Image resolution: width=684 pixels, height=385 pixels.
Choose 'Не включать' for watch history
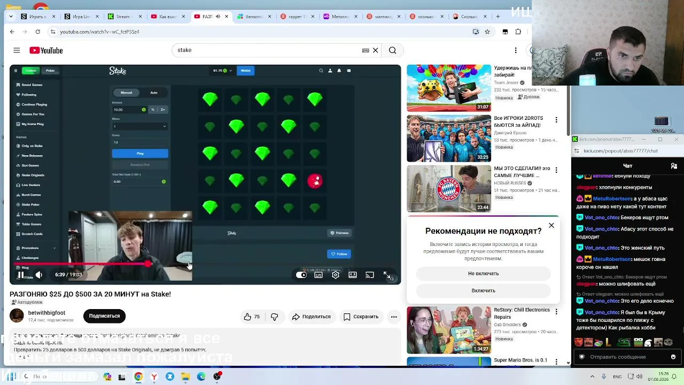click(484, 273)
